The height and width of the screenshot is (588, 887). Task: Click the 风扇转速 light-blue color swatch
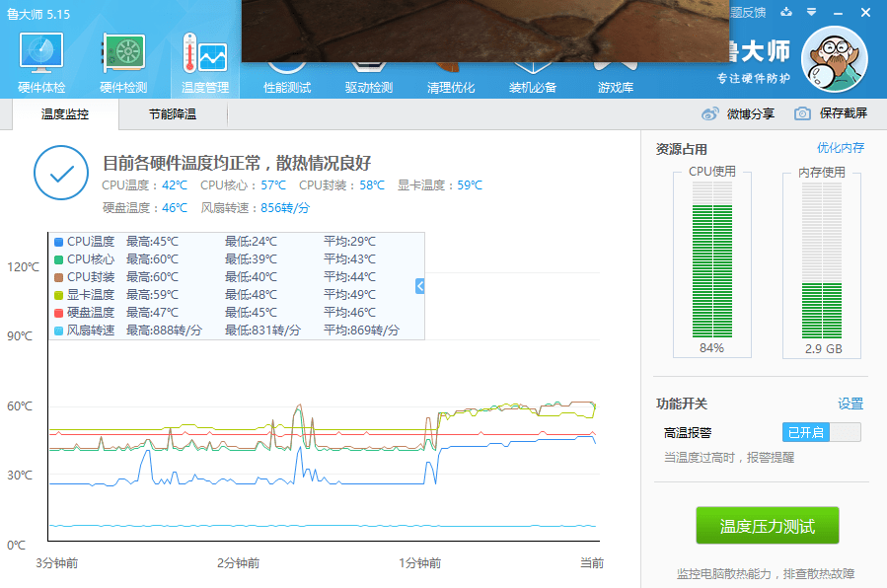59,331
